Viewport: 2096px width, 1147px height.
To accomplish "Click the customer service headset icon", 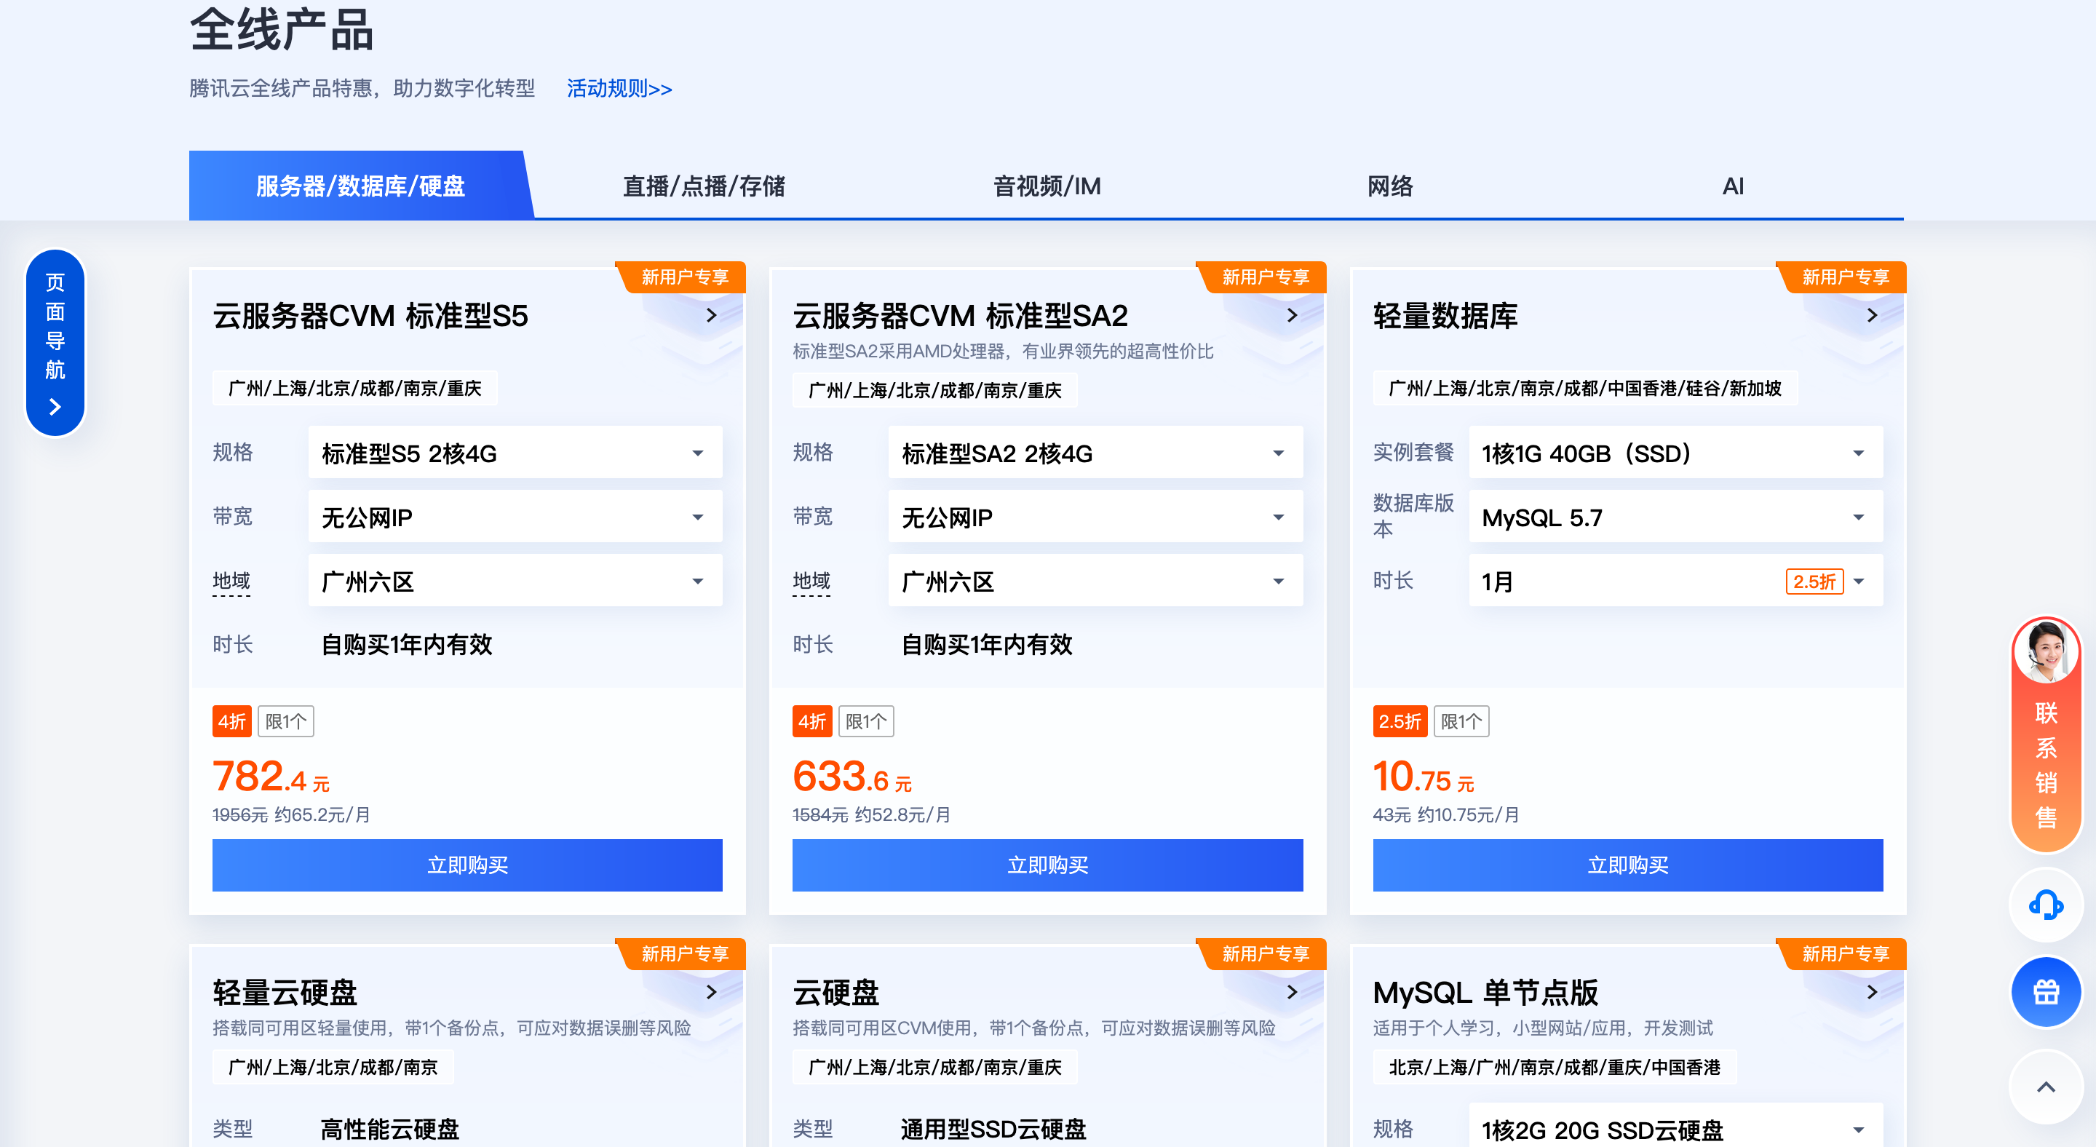I will (2046, 905).
